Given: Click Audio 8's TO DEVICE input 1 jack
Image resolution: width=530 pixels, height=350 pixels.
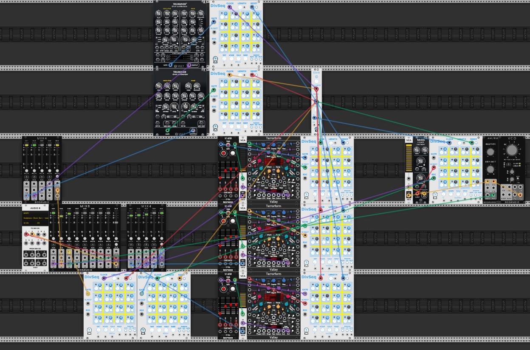Looking at the screenshot, I should coord(26,234).
